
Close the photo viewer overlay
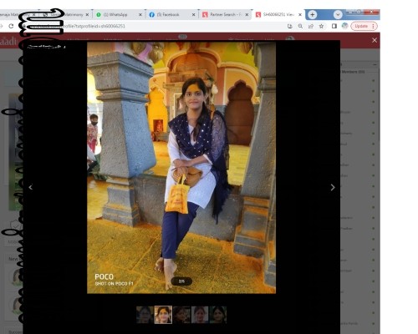[375, 40]
